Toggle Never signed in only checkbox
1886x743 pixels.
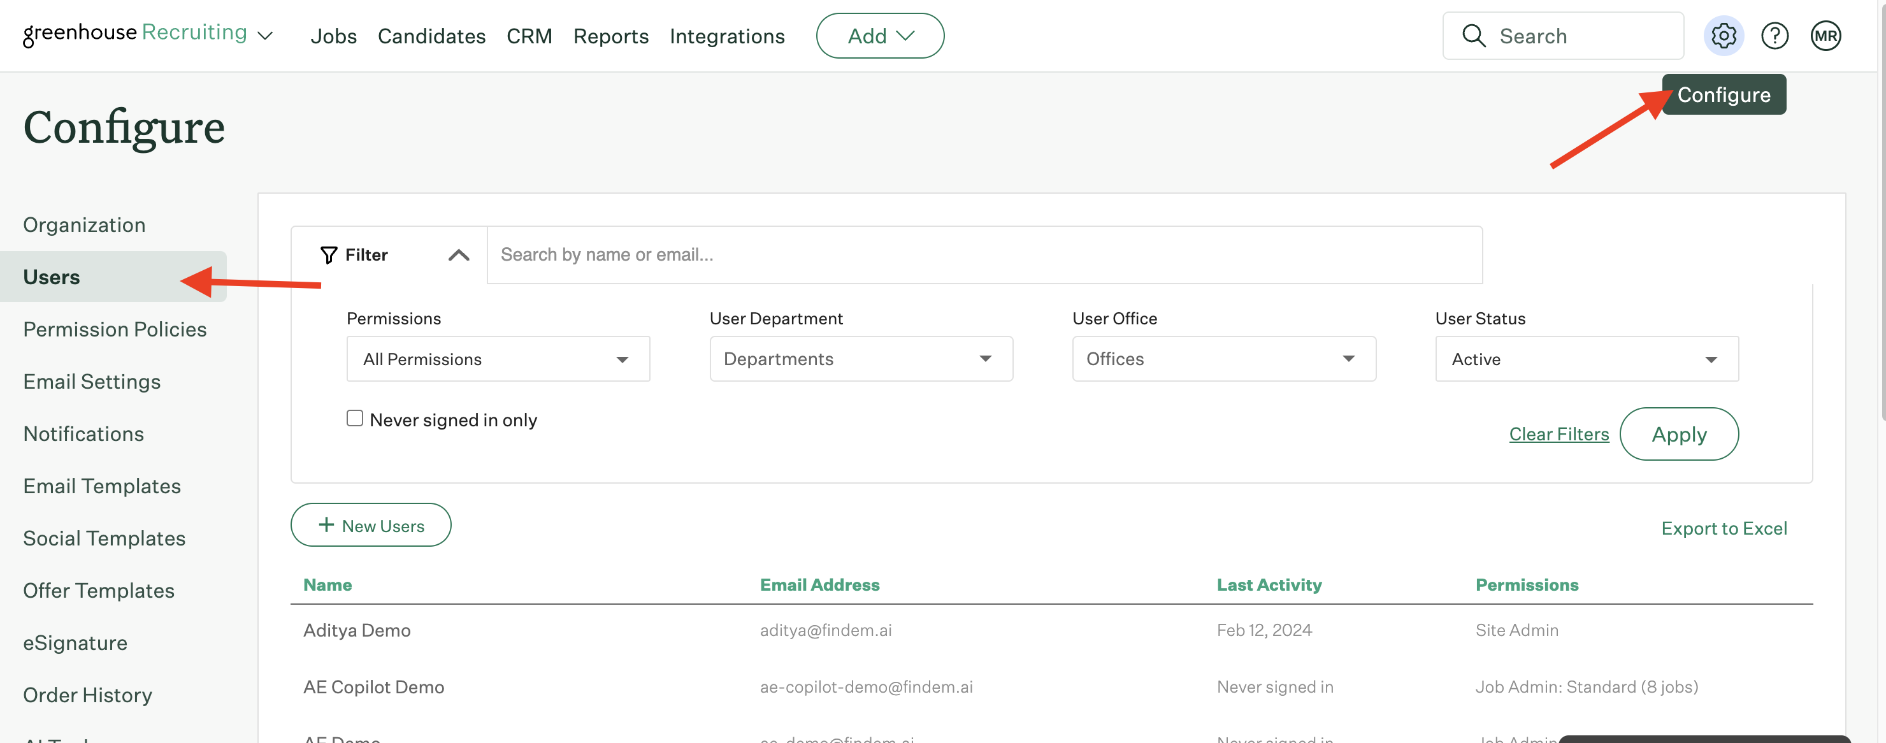354,418
